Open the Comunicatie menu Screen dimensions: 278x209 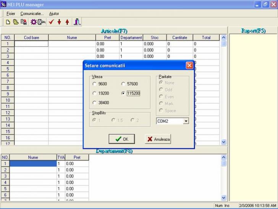tap(32, 14)
